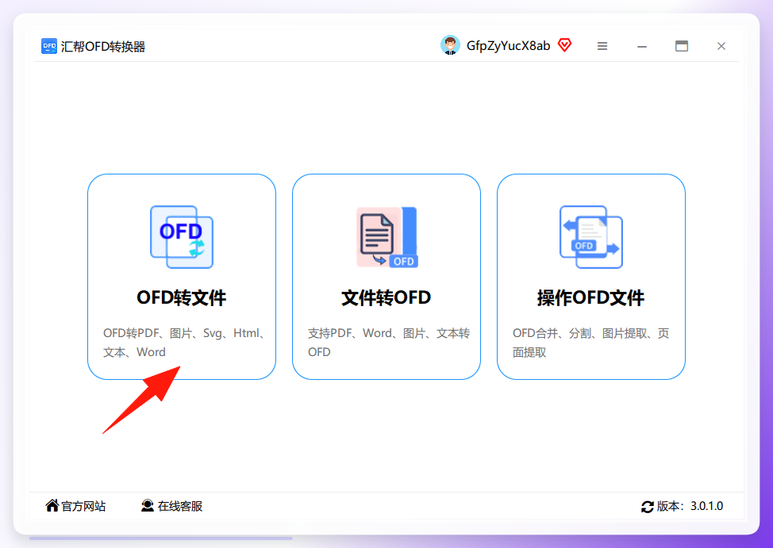773x548 pixels.
Task: Close the OFD converter window
Action: point(721,46)
